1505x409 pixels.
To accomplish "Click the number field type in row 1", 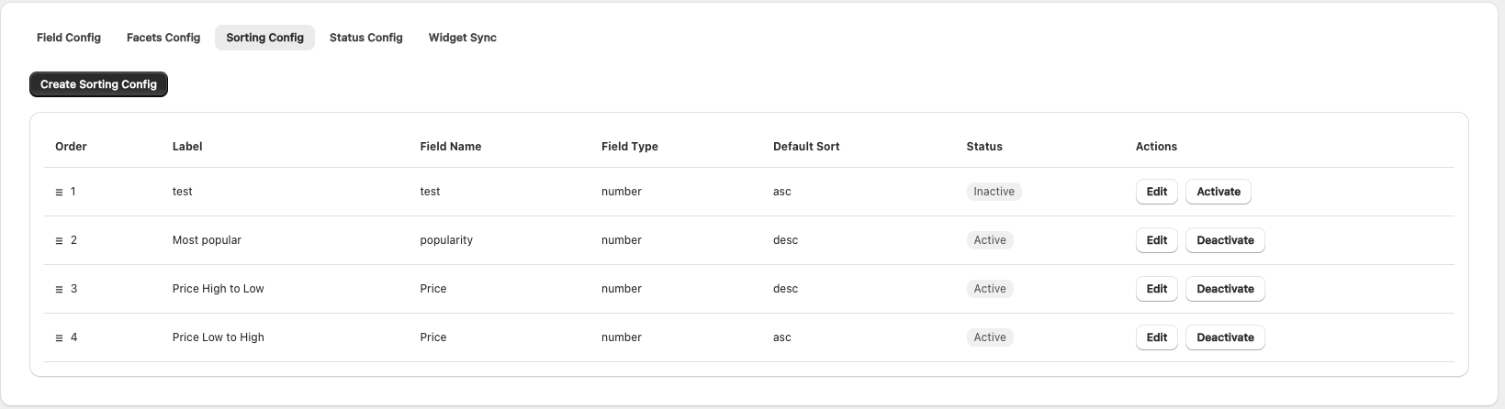I will click(x=622, y=192).
